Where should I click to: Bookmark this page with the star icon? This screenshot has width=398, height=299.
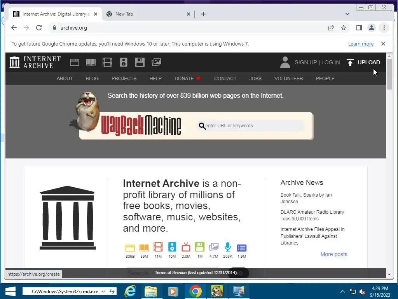coord(344,28)
